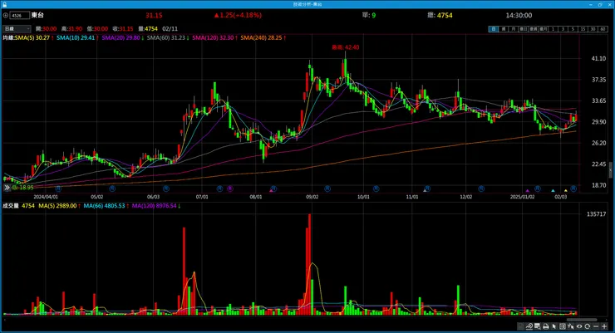Click the purple triangle marker near 2025/01/02

[528, 191]
